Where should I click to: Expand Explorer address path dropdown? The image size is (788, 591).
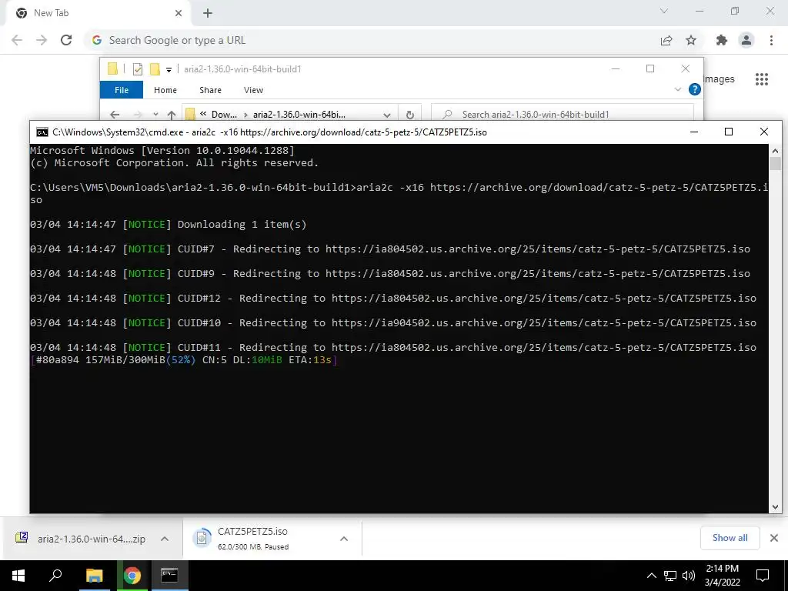pos(386,115)
